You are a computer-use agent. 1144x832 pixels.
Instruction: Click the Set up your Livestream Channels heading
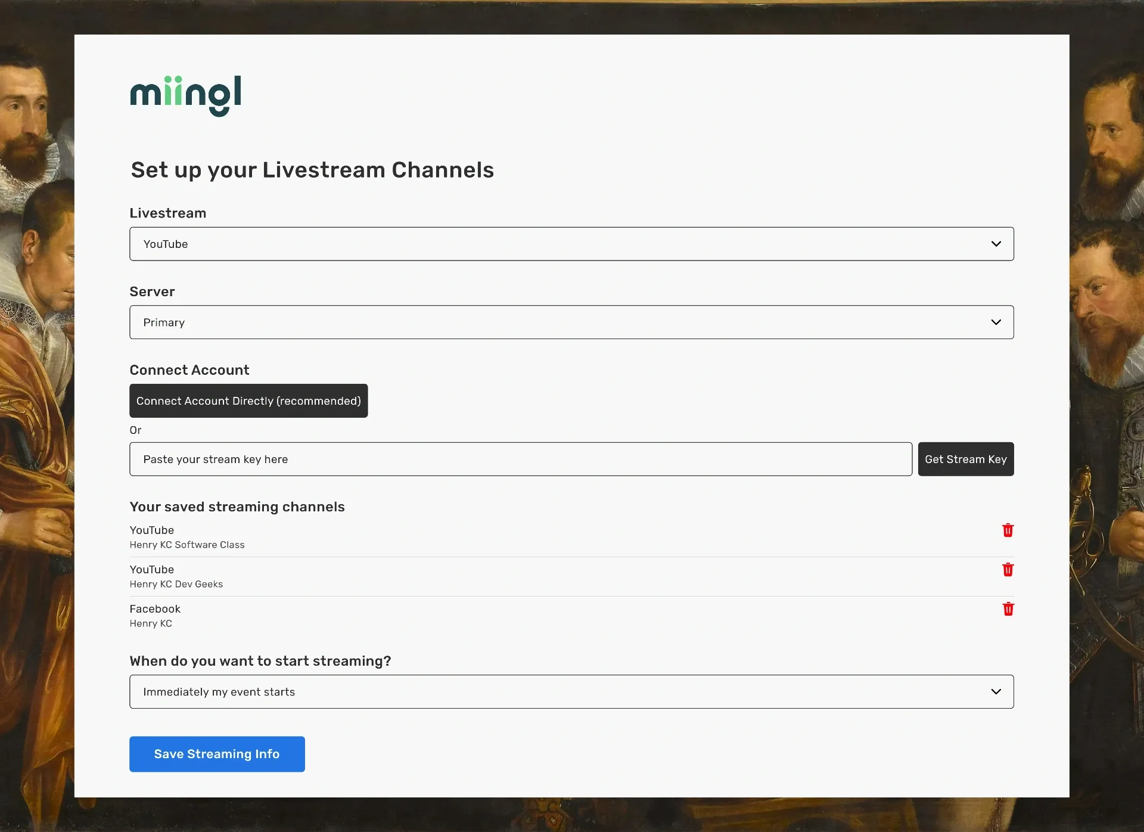pyautogui.click(x=312, y=170)
